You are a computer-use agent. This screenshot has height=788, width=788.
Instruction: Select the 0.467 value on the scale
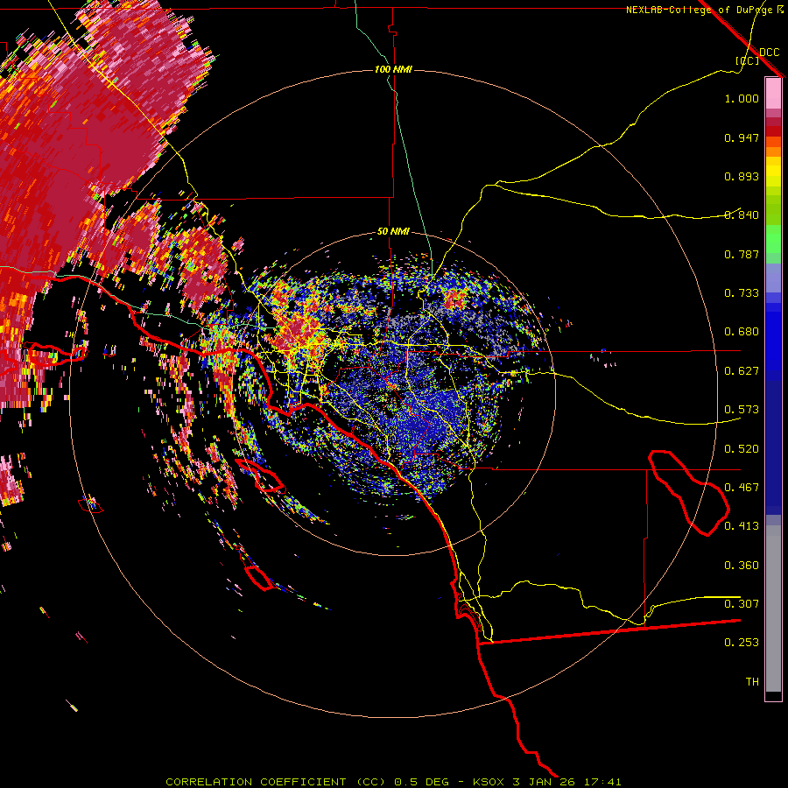[742, 488]
